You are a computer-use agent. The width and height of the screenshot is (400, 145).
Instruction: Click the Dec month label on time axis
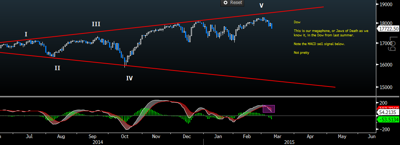[187, 136]
